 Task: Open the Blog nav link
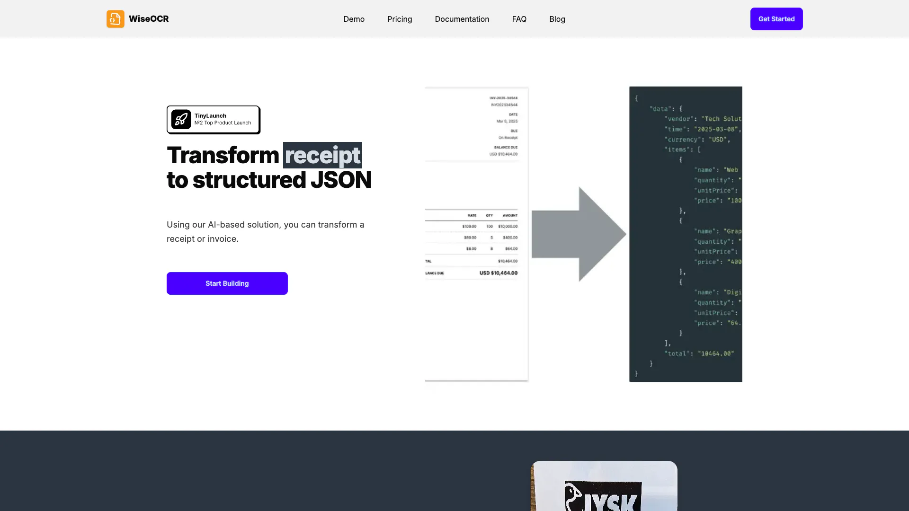pyautogui.click(x=557, y=19)
